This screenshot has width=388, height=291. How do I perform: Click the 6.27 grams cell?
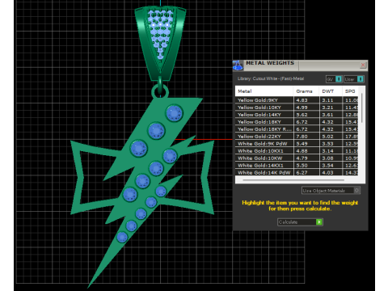[x=306, y=172]
